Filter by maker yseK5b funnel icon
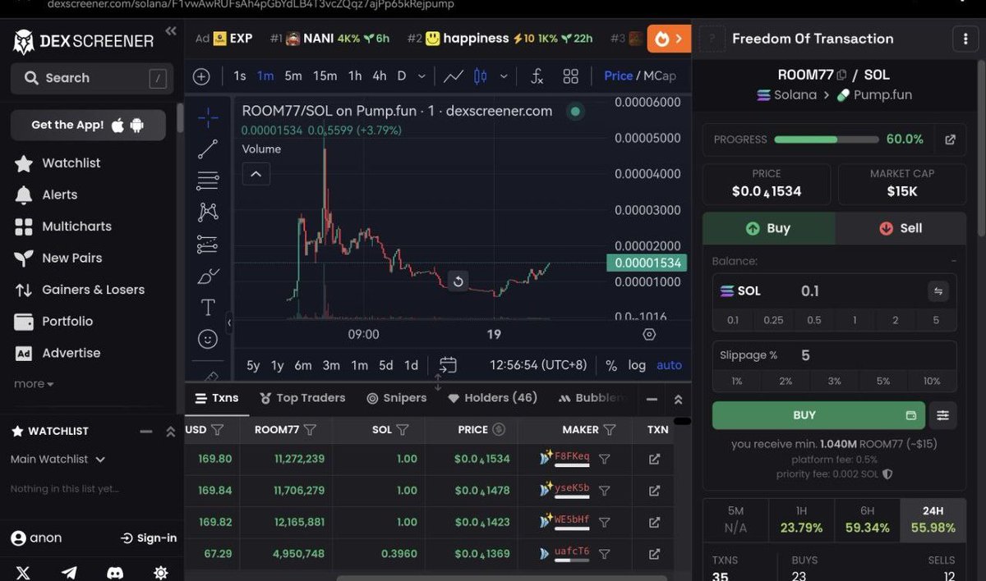The width and height of the screenshot is (986, 581). coord(604,491)
